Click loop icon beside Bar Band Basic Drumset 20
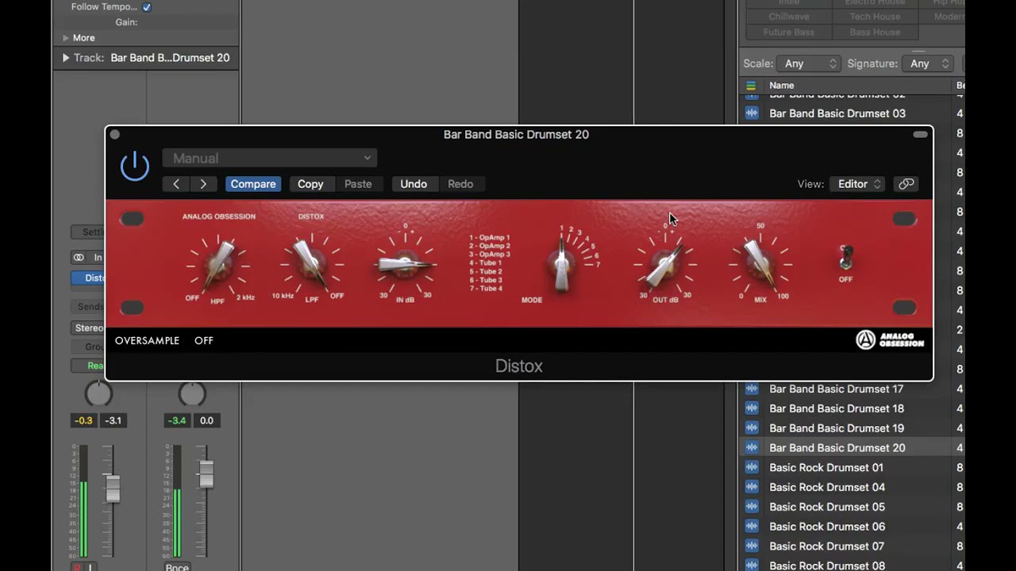Image resolution: width=1016 pixels, height=571 pixels. [x=751, y=448]
